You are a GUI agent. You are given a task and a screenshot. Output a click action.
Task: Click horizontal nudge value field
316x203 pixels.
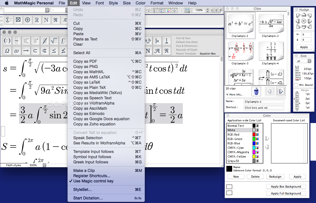[306, 35]
